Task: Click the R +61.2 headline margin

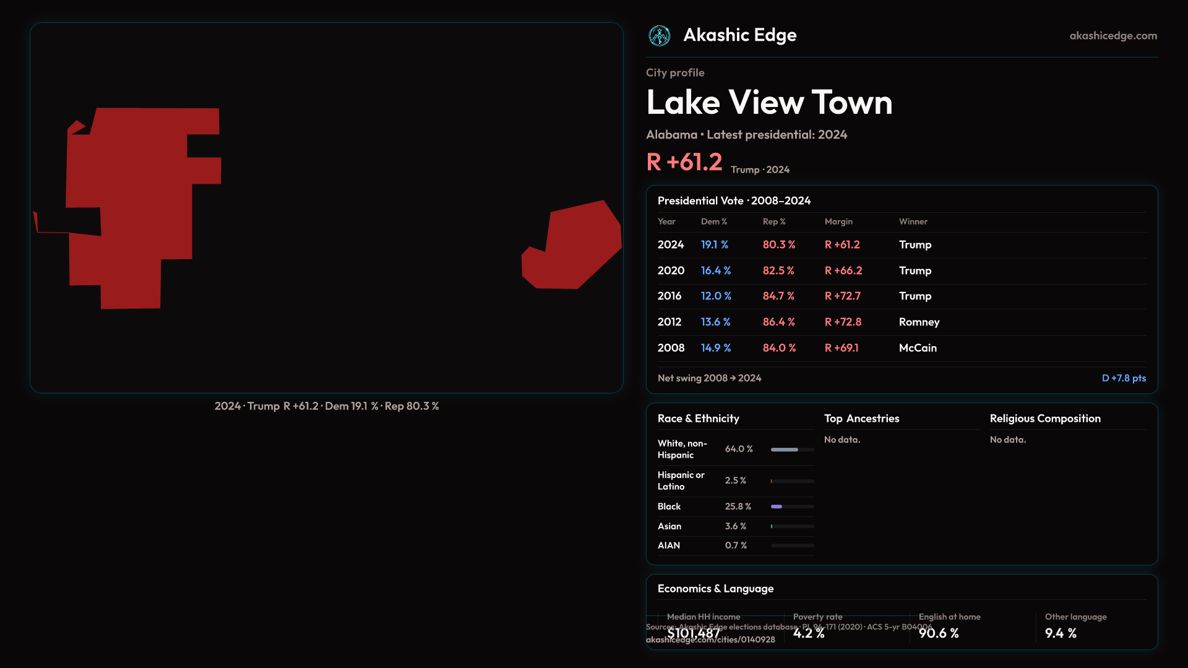Action: [x=684, y=163]
